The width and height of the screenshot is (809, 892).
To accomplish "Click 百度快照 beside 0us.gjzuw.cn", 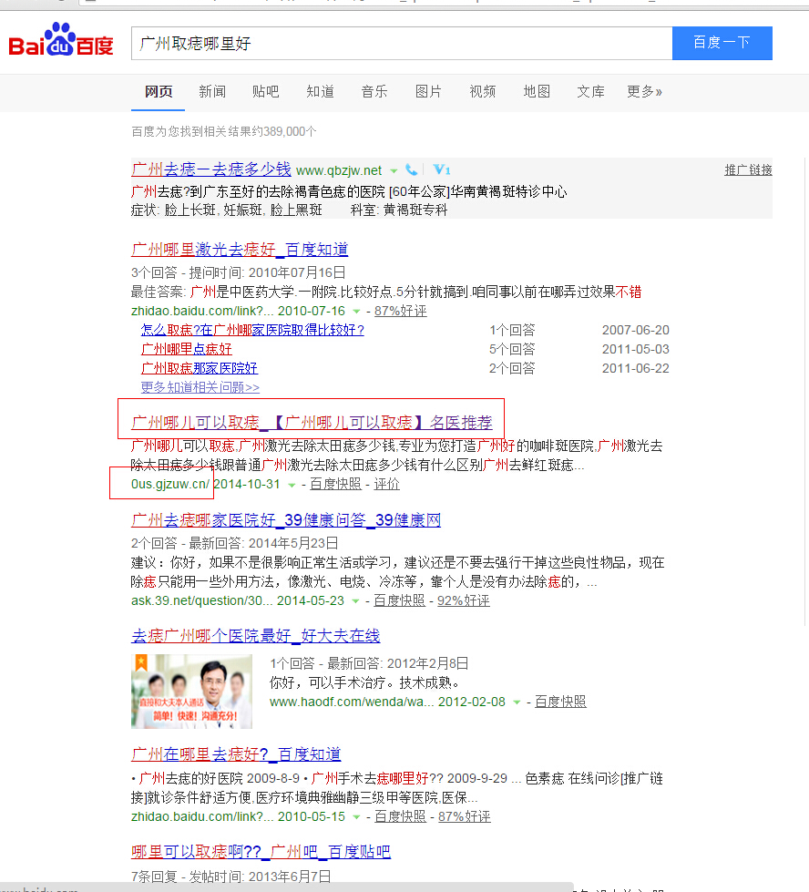I will pyautogui.click(x=335, y=484).
